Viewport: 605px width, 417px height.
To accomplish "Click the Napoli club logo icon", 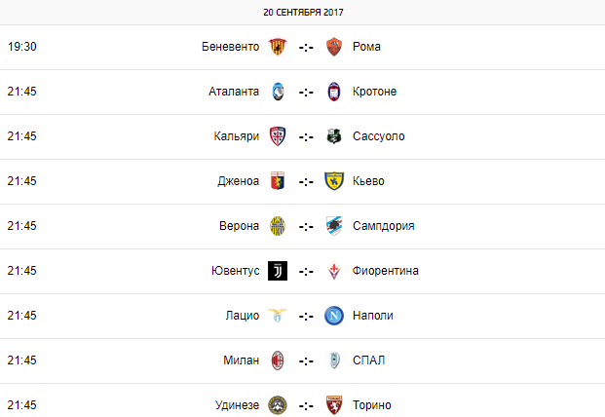I will point(335,316).
